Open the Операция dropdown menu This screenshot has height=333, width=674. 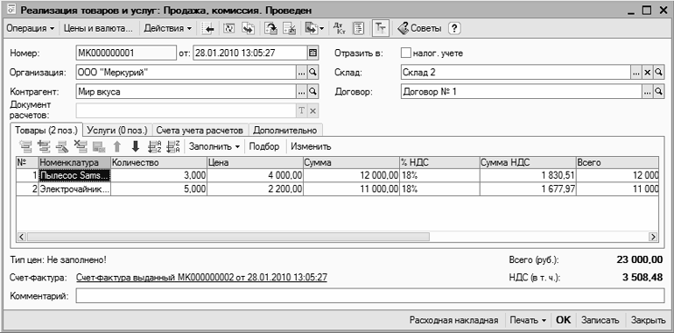click(31, 29)
